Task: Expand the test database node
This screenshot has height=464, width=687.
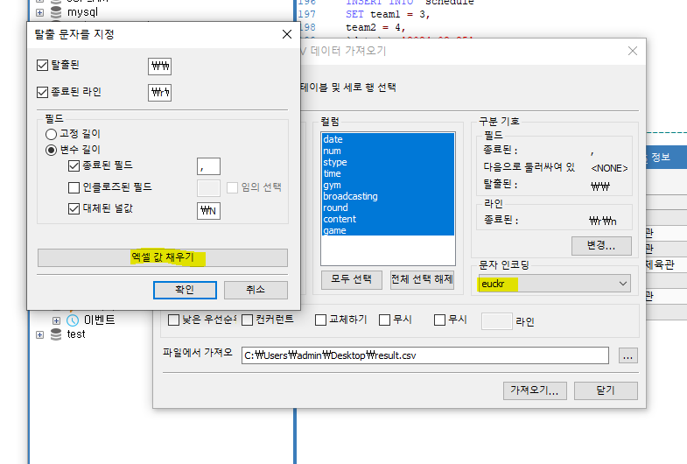Action: coord(40,334)
